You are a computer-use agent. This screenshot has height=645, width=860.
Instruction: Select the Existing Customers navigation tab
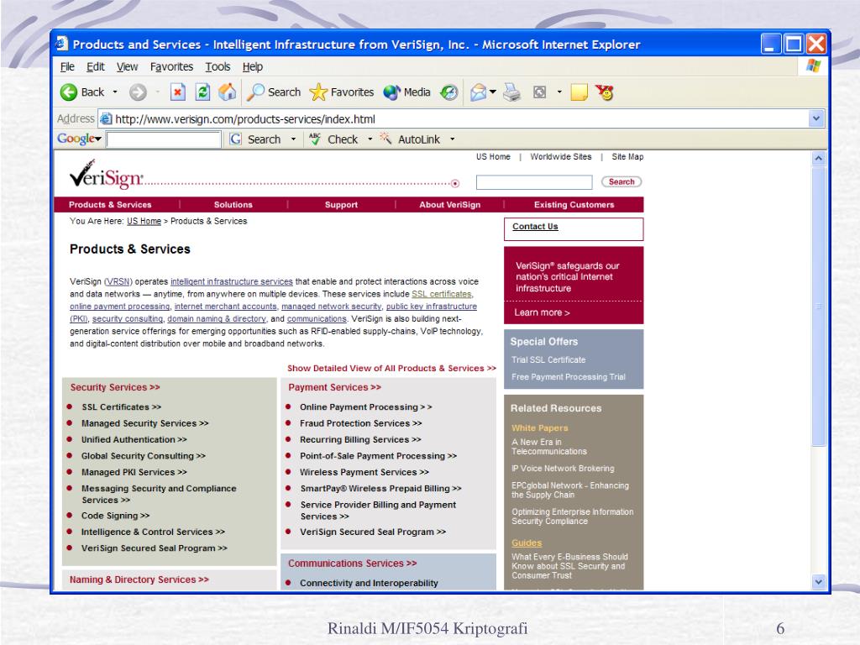574,205
